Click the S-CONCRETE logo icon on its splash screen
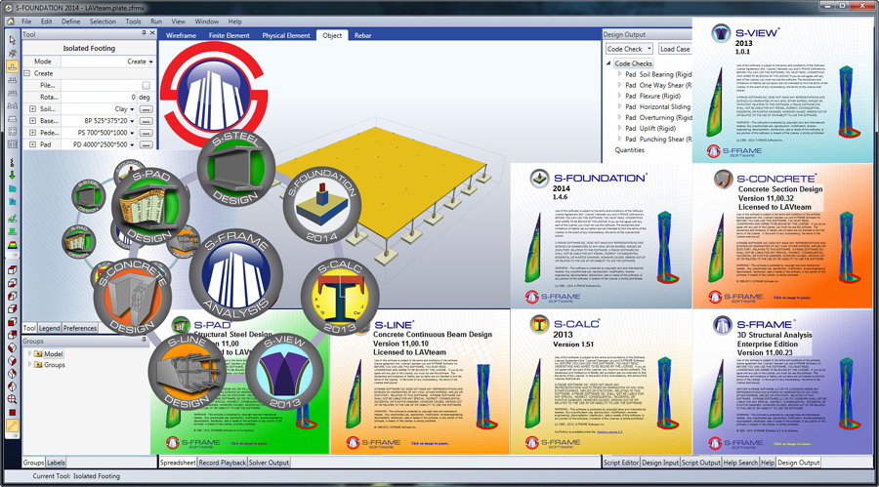Viewport: 879px width, 487px height. click(723, 179)
